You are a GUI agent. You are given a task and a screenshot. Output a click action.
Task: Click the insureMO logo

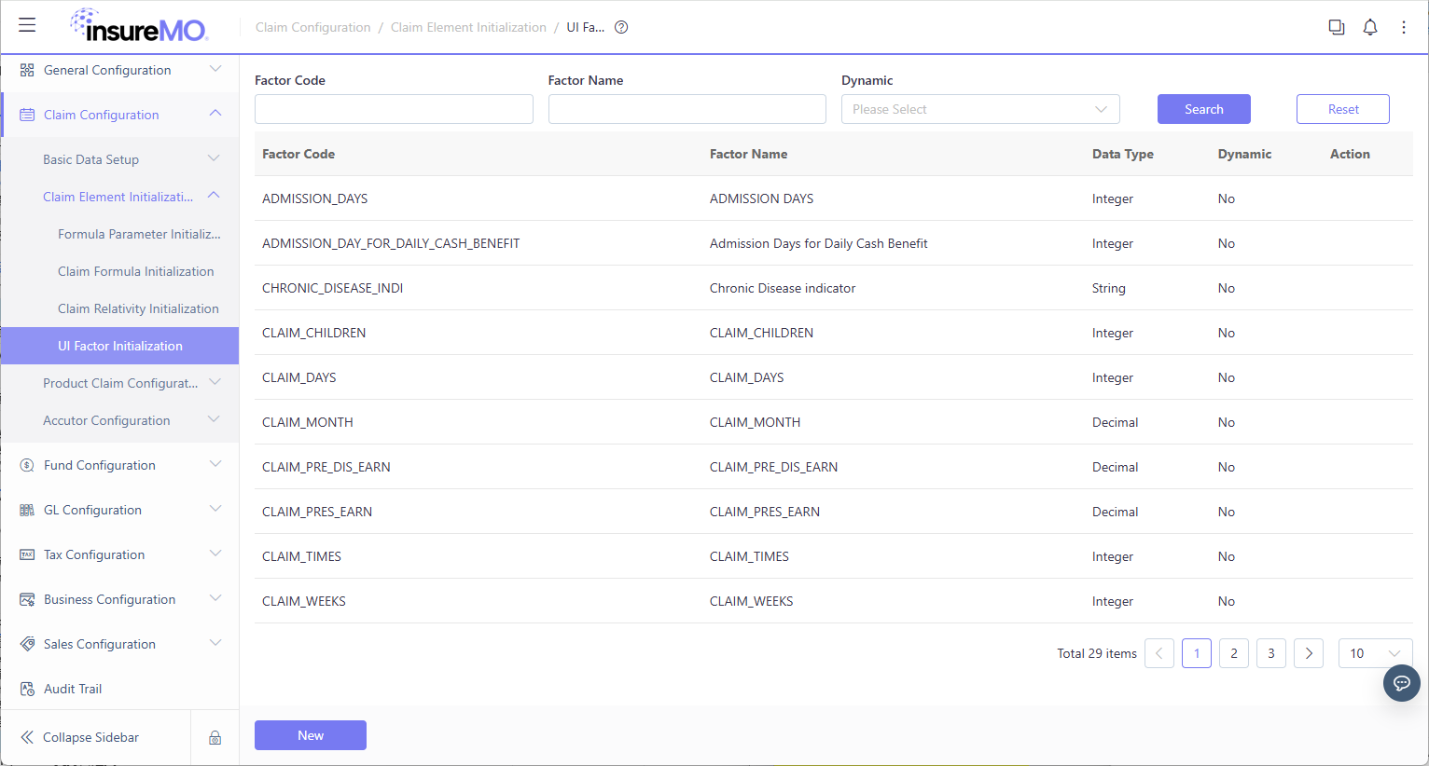coord(139,26)
